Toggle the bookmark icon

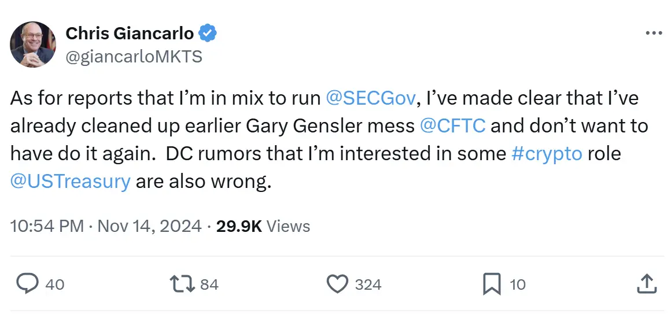pos(491,284)
